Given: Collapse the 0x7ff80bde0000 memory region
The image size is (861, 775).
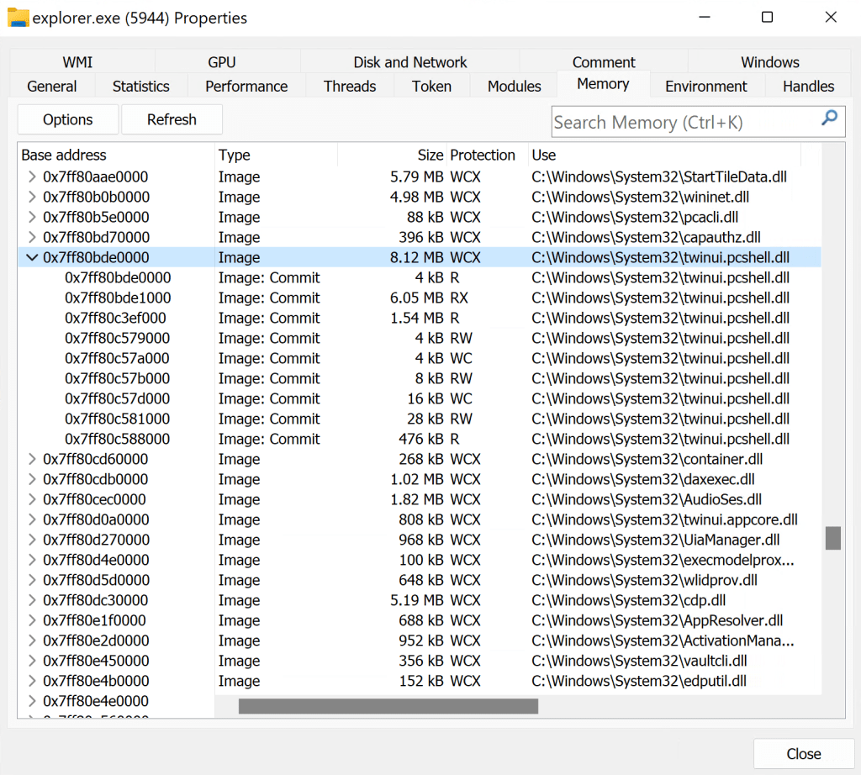Looking at the screenshot, I should 32,258.
